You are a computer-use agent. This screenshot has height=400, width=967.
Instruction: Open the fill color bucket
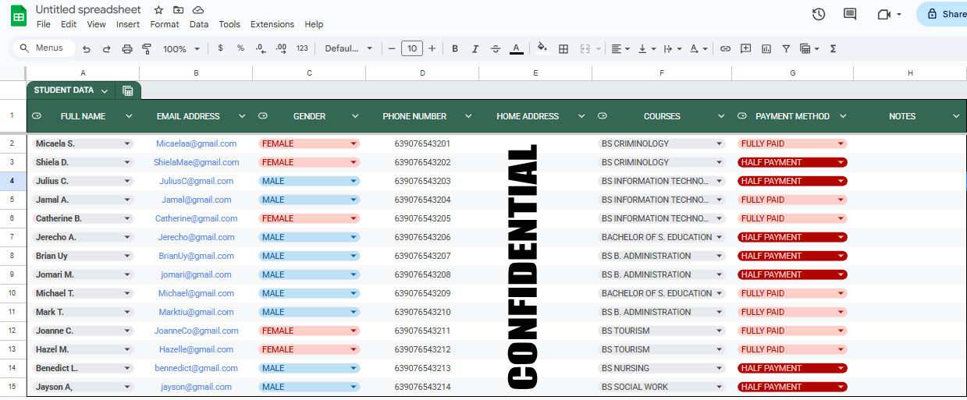(542, 48)
